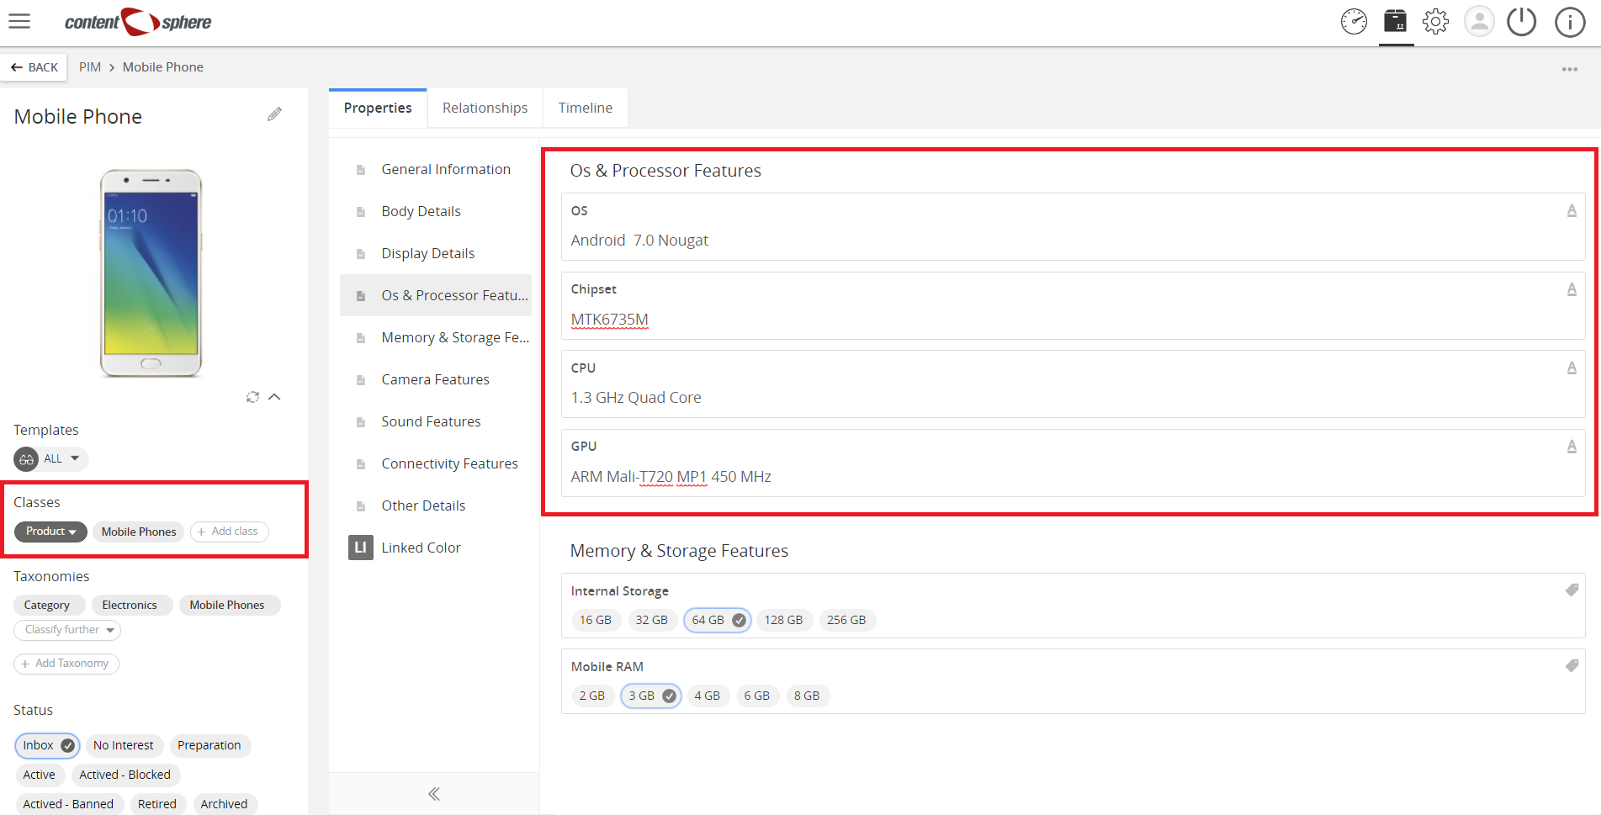Click the Mobile RAM tag icon
Viewport: 1601px width, 815px height.
pos(1572,665)
